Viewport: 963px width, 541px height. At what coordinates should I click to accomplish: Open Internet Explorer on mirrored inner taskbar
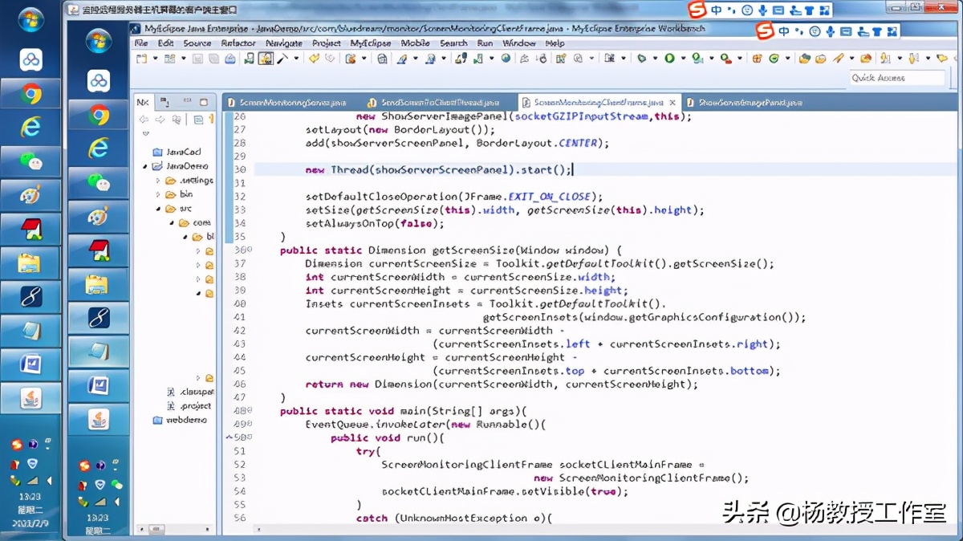tap(100, 148)
